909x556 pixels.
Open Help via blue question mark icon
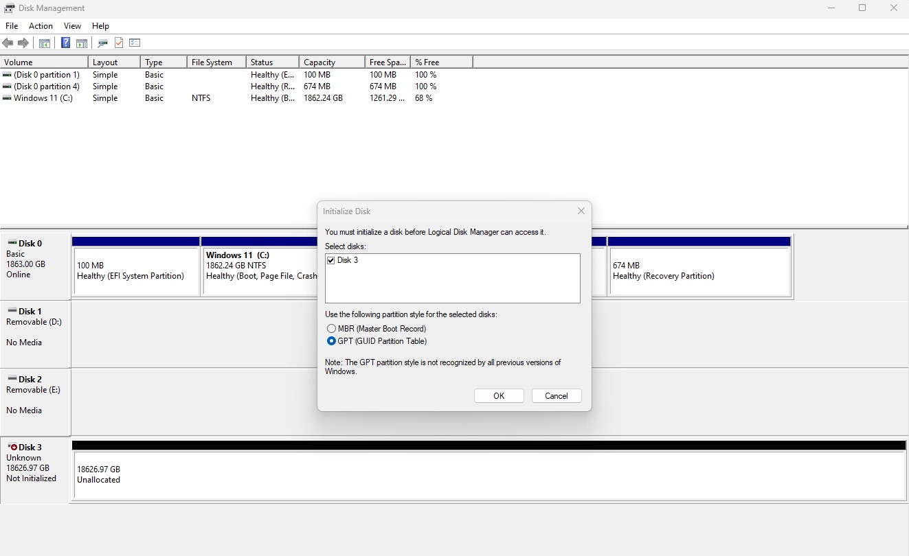pos(65,43)
